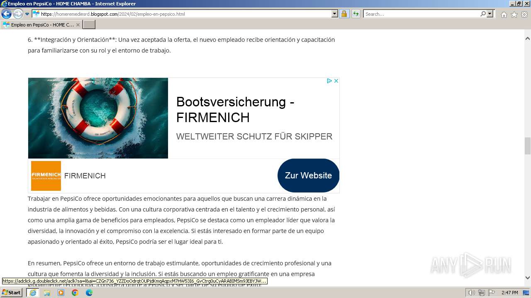Click the volume speaker tray icon
The width and height of the screenshot is (531, 298).
point(471,293)
